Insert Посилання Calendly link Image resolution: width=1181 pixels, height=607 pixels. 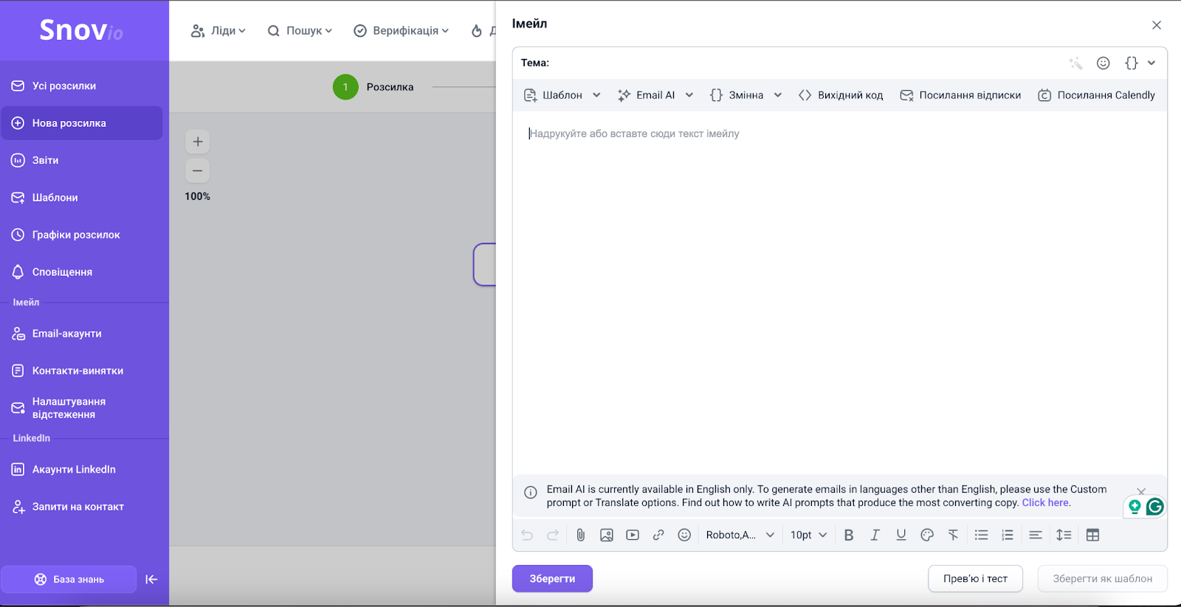coord(1096,95)
